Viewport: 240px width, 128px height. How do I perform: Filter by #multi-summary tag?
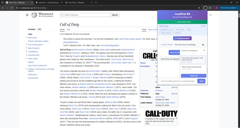pyautogui.click(x=166, y=33)
